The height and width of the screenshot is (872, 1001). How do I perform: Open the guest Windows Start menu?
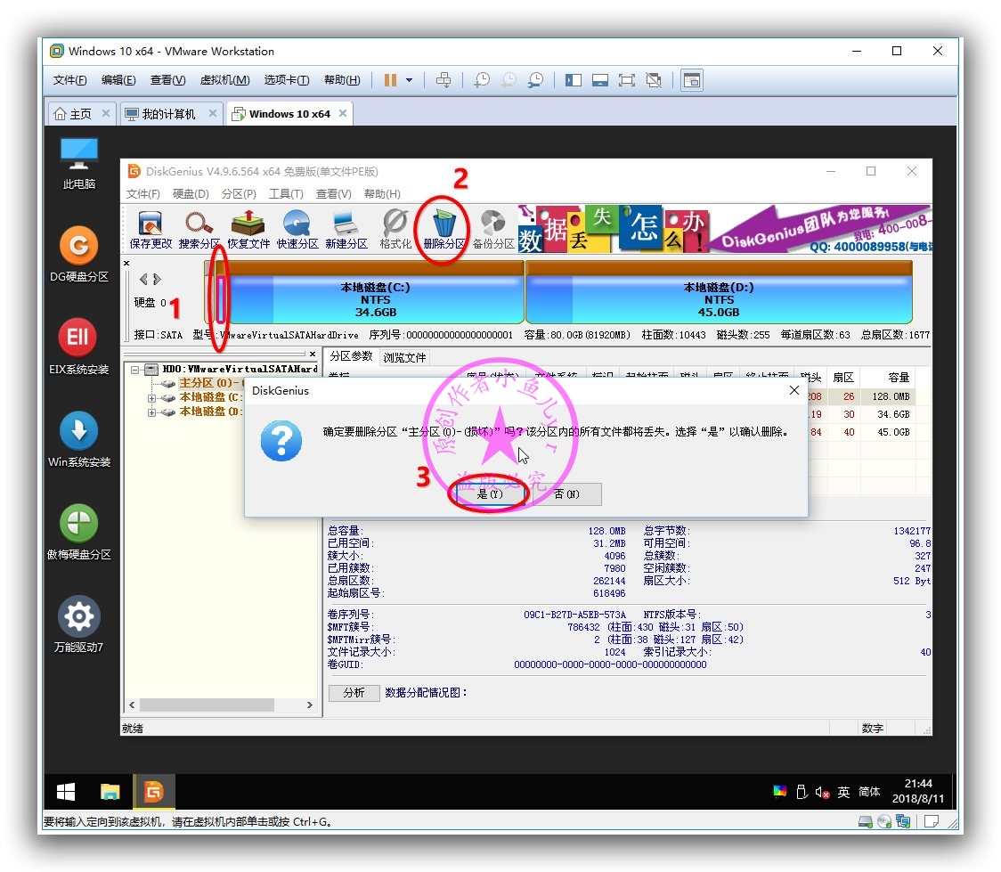(x=66, y=792)
